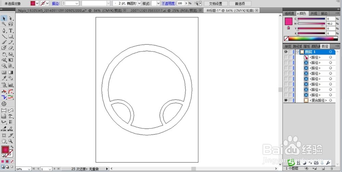Viewport: 342px width, 172px height.
Task: Open the 2 pt. 椭圆形 brush dropdown
Action: [x=139, y=3]
